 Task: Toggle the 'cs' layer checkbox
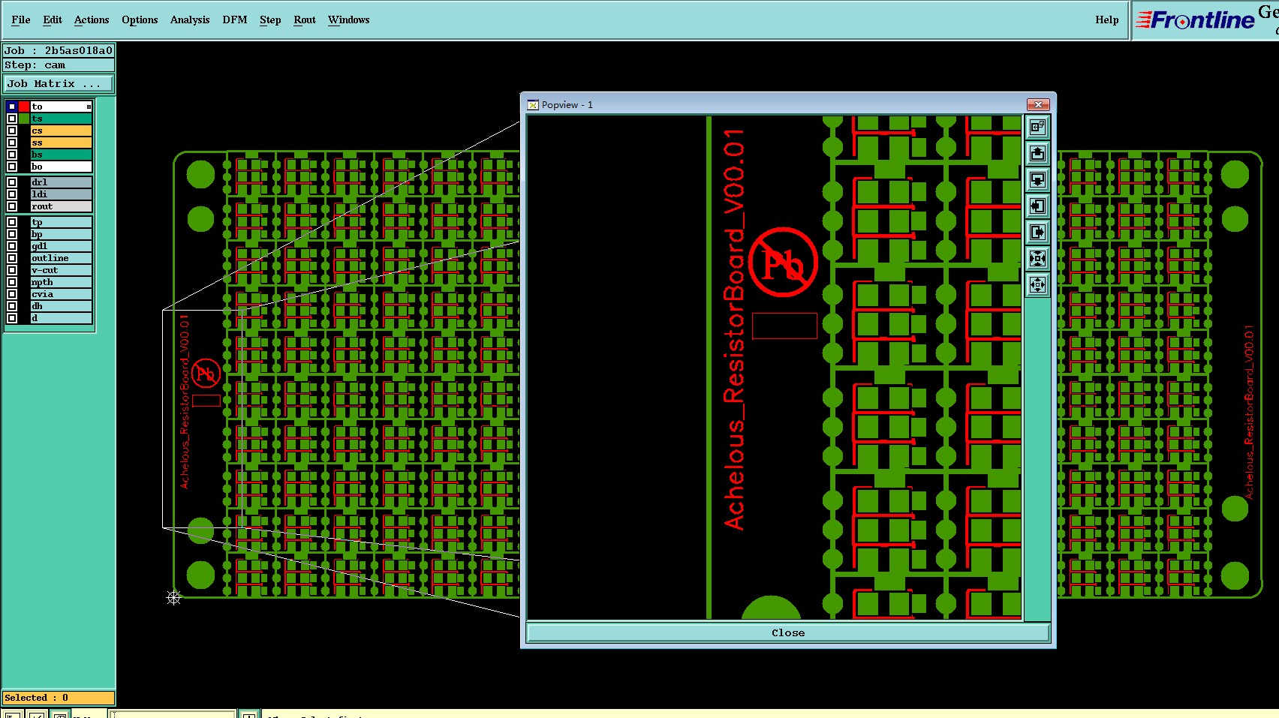pyautogui.click(x=12, y=131)
